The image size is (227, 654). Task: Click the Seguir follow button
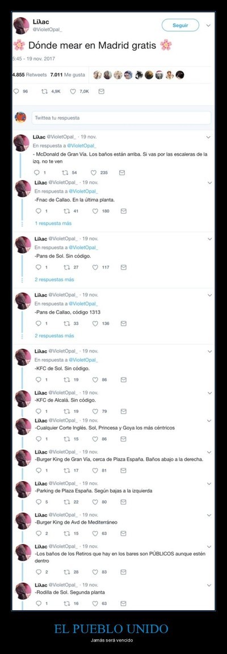point(180,25)
